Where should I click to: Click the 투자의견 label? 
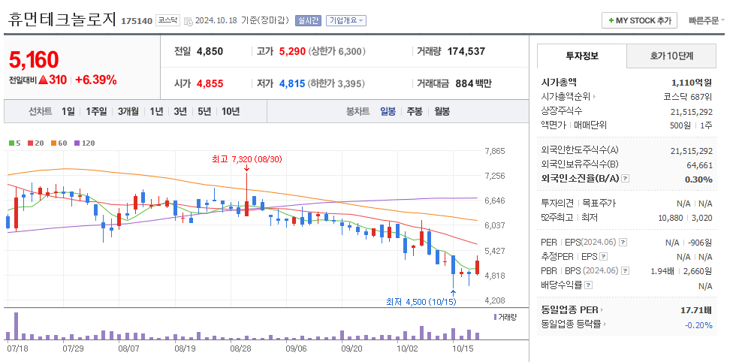557,204
